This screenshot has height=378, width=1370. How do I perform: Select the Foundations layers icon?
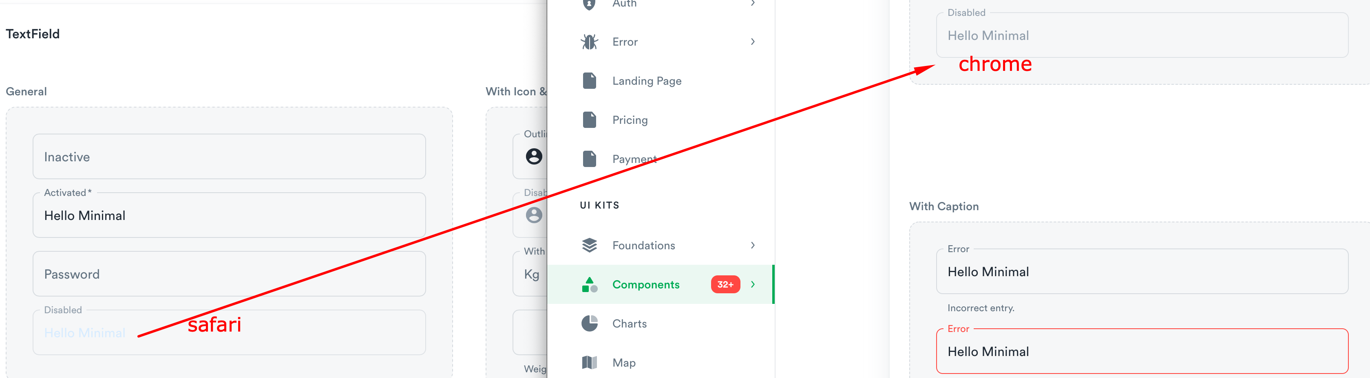click(589, 245)
